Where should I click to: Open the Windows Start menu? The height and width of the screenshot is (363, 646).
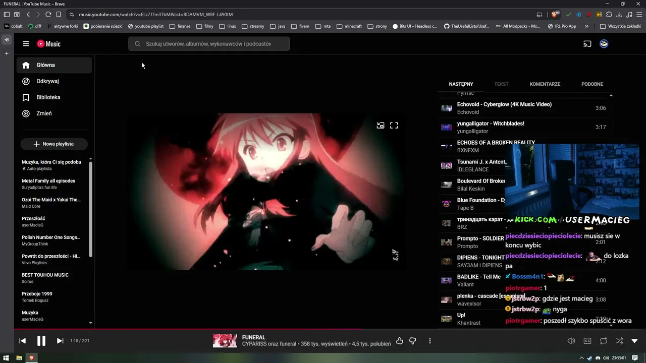pos(7,358)
